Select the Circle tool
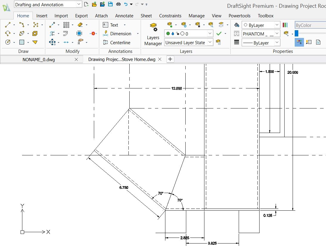This screenshot has height=248, width=326. [x=8, y=42]
